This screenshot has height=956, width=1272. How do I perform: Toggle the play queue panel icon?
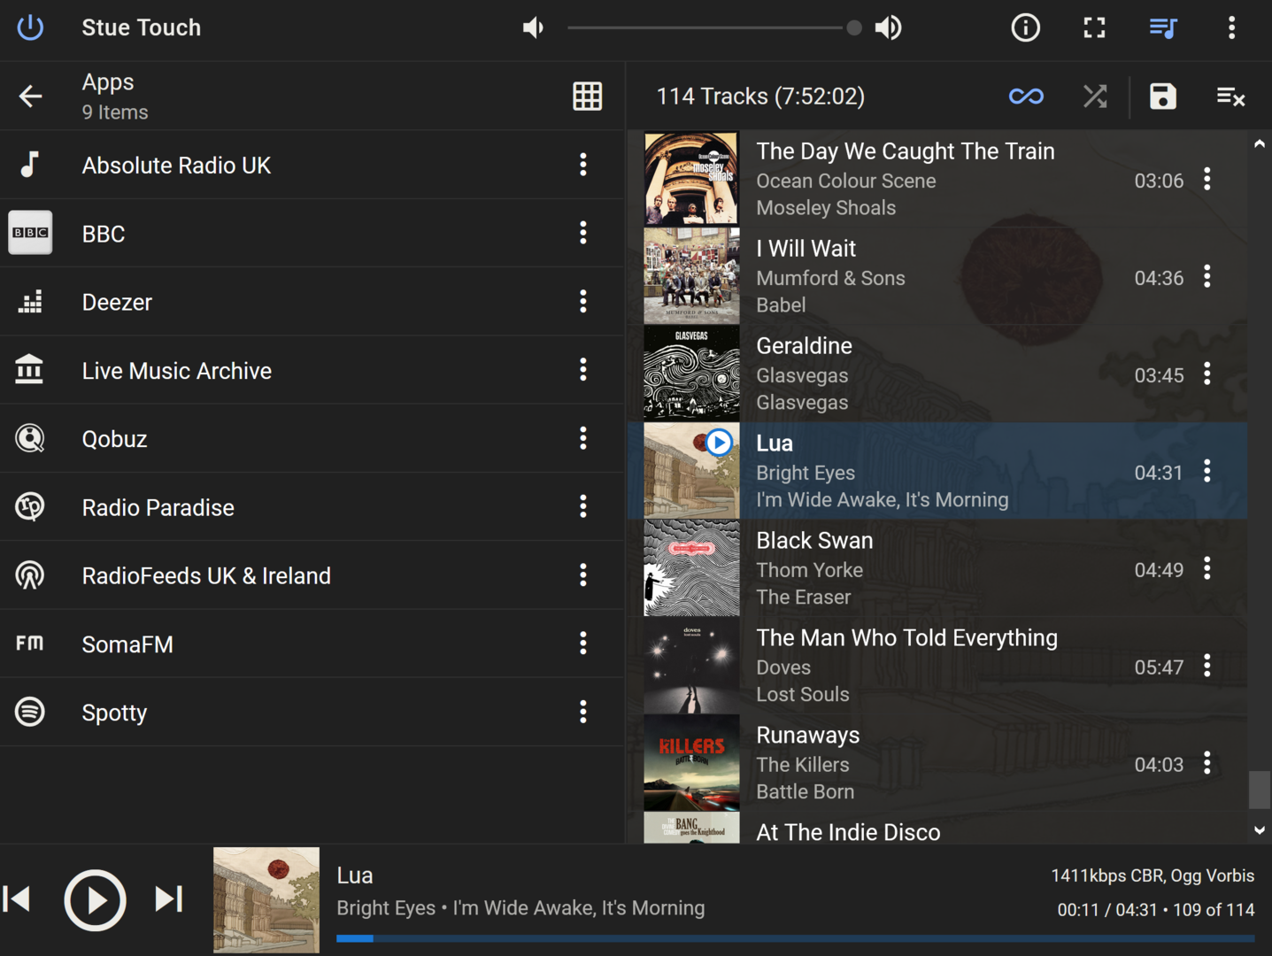click(x=1163, y=27)
